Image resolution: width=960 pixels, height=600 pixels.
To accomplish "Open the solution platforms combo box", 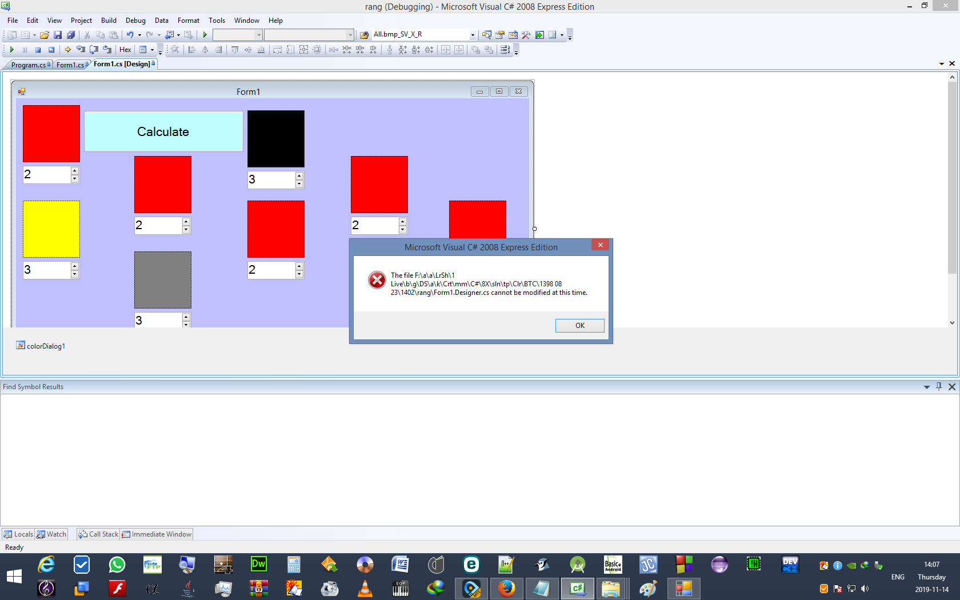I will click(309, 35).
